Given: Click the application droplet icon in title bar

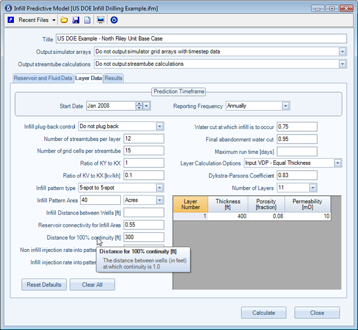Looking at the screenshot, I should 9,8.
